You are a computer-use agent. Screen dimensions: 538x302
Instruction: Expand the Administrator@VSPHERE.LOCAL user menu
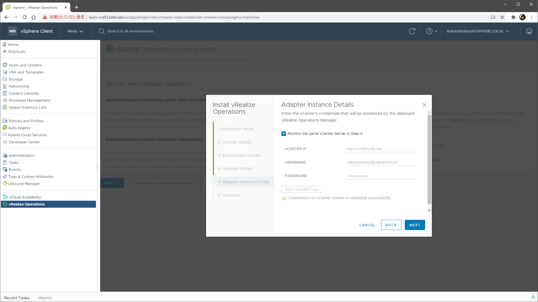(478, 31)
